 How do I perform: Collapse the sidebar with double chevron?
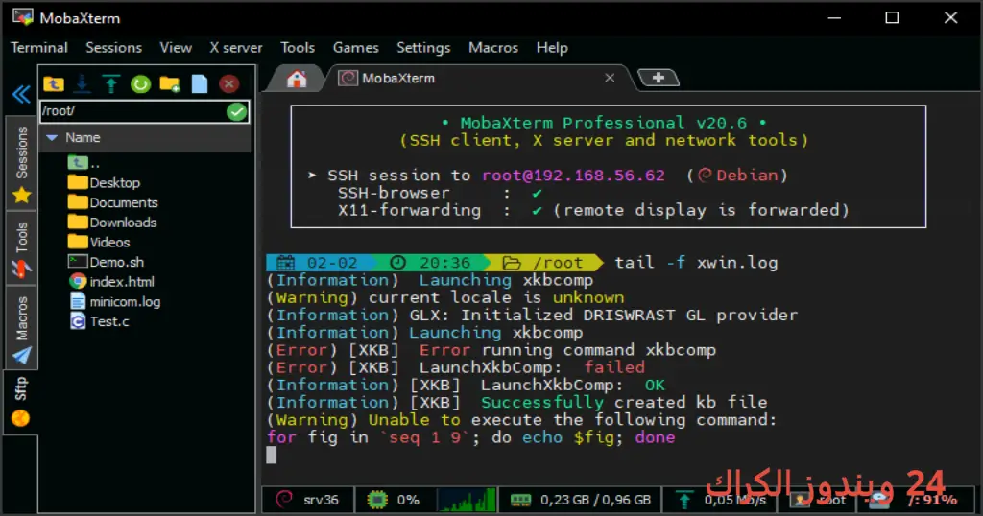tap(21, 95)
